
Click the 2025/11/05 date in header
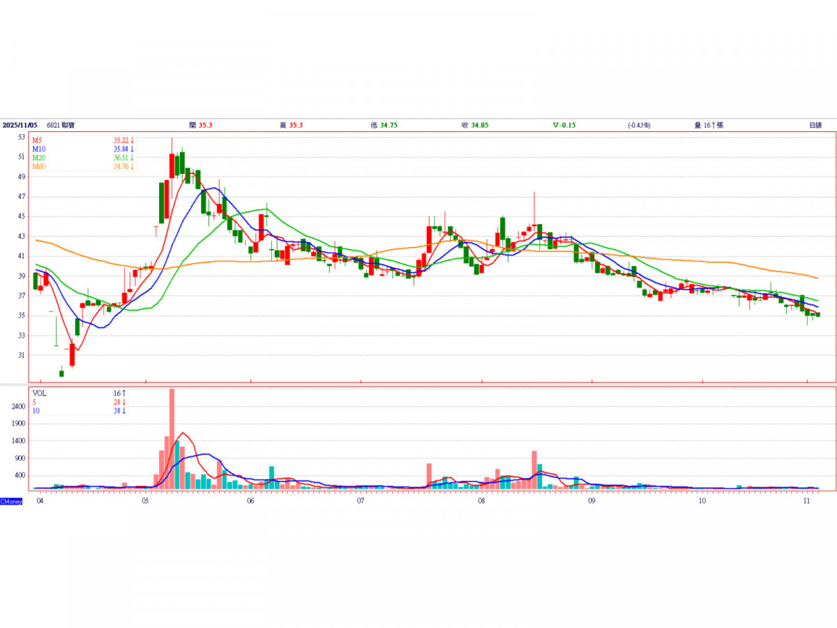click(20, 125)
